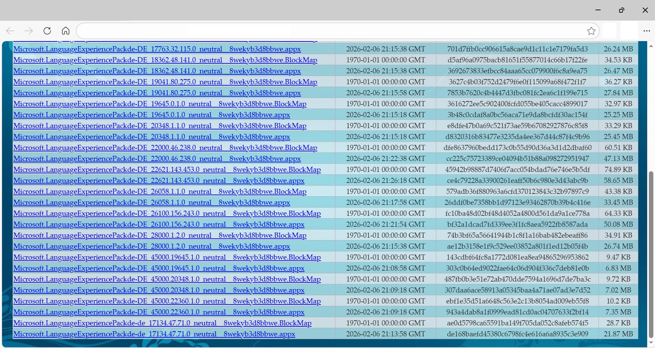Reload the page with the refresh icon

(x=47, y=31)
